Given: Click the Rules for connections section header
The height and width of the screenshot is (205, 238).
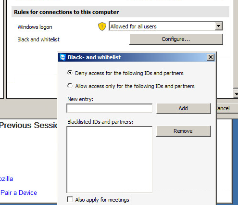Looking at the screenshot, I should [120, 12].
